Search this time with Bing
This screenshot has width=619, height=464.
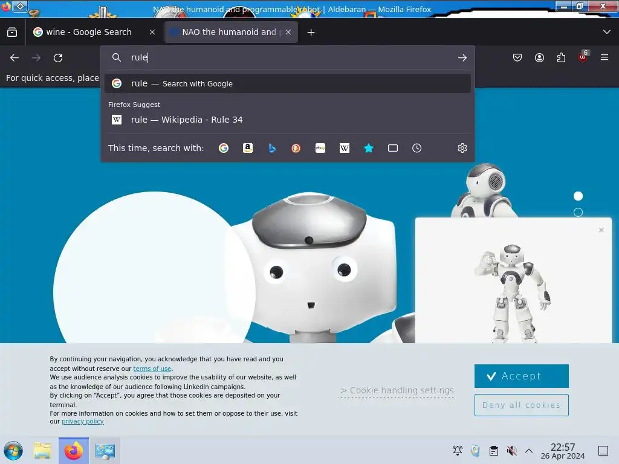click(272, 148)
